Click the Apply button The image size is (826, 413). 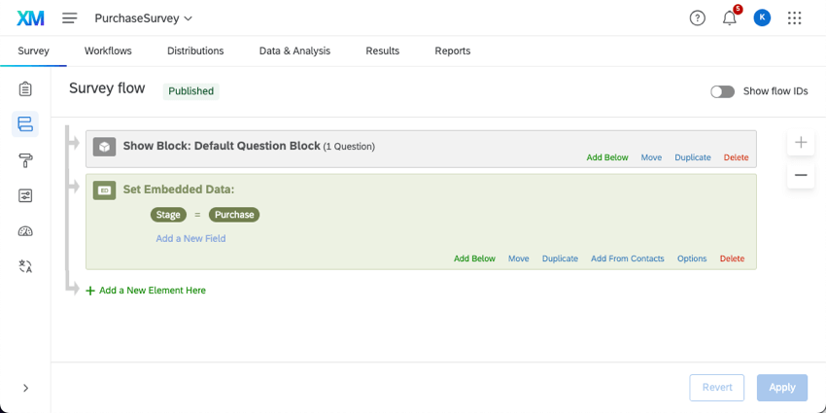781,387
